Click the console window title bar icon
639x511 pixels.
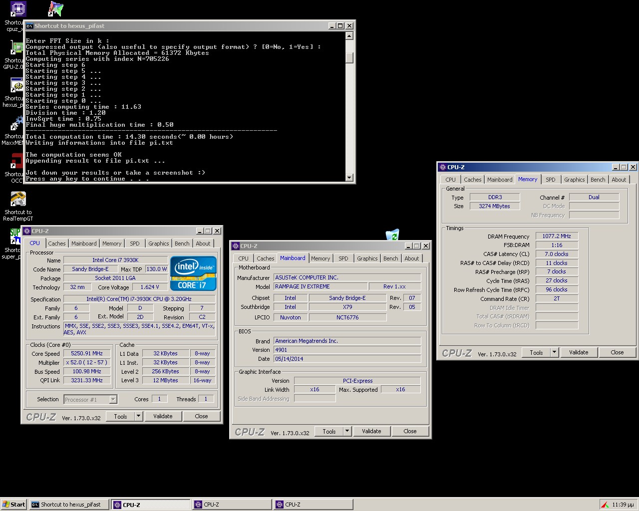click(29, 26)
